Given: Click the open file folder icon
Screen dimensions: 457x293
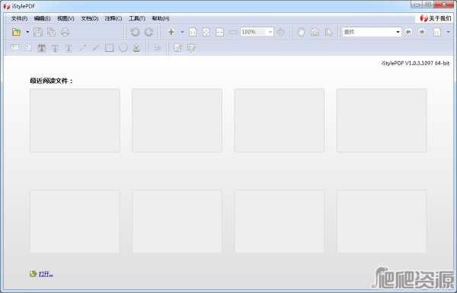Looking at the screenshot, I should click(x=16, y=32).
